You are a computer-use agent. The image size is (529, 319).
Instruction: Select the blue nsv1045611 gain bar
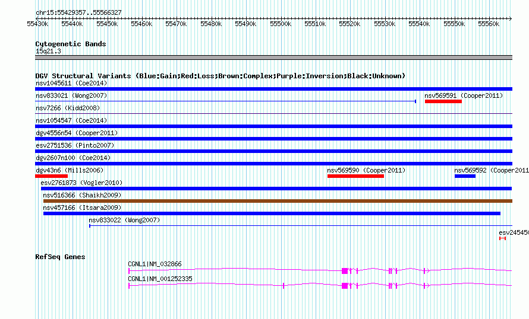(x=273, y=89)
